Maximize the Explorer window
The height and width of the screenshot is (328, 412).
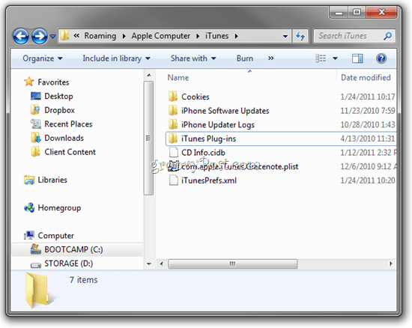[x=357, y=12]
